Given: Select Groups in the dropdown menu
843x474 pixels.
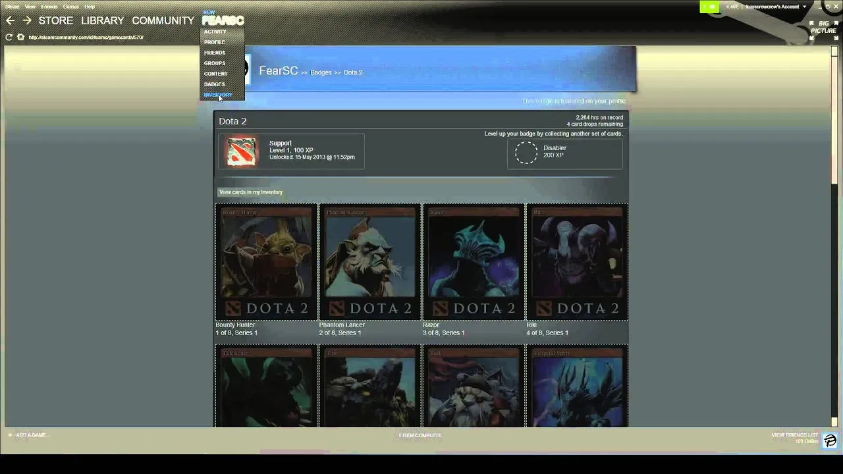Looking at the screenshot, I should point(215,63).
